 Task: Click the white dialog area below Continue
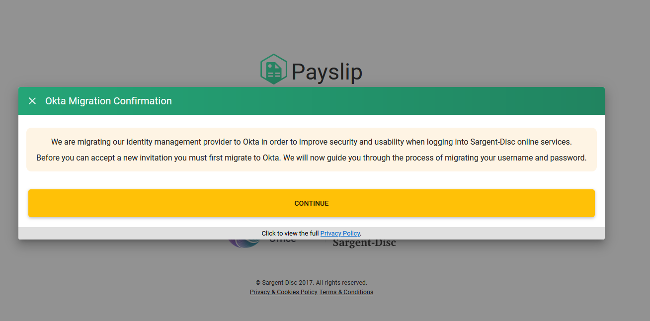[312, 222]
